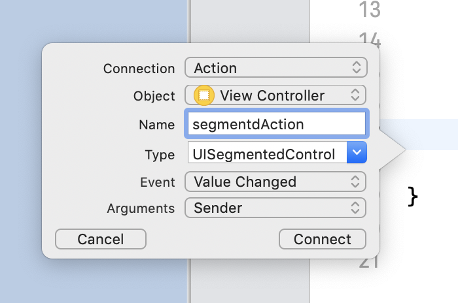Click the closing brace in code editor
The width and height of the screenshot is (458, 303).
coord(412,195)
